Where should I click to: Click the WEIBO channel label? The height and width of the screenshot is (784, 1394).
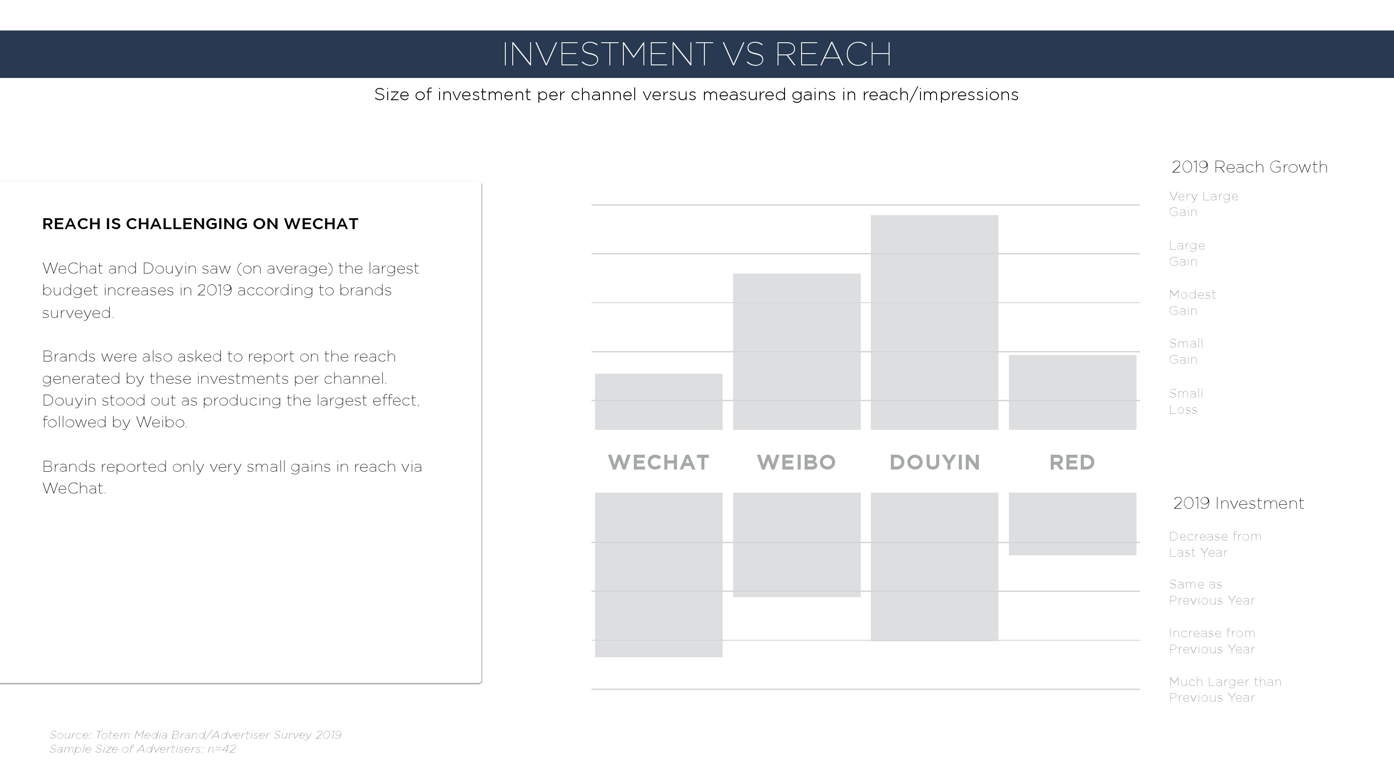pos(797,463)
